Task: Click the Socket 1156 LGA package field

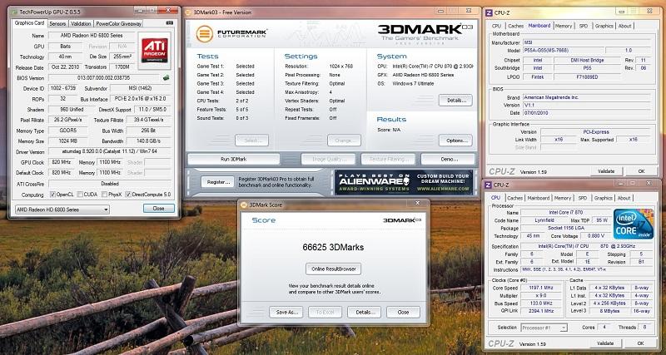Action: tap(565, 228)
